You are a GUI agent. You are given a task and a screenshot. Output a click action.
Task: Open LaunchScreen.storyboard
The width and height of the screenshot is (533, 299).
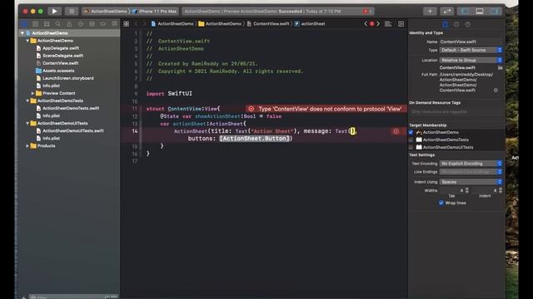point(67,78)
